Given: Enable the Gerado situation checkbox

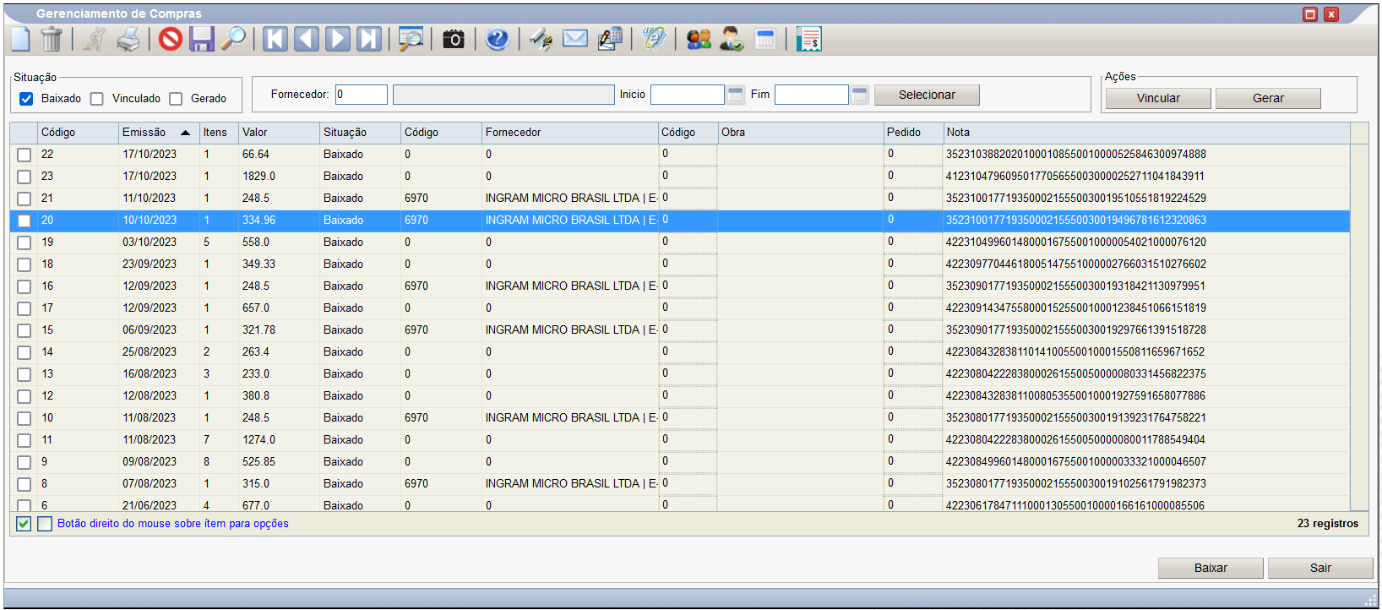Looking at the screenshot, I should point(176,99).
